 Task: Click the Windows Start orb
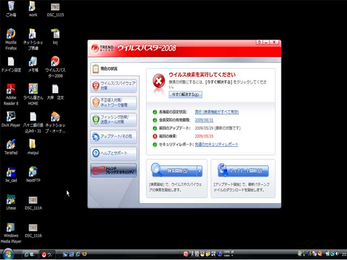[x=8, y=253]
